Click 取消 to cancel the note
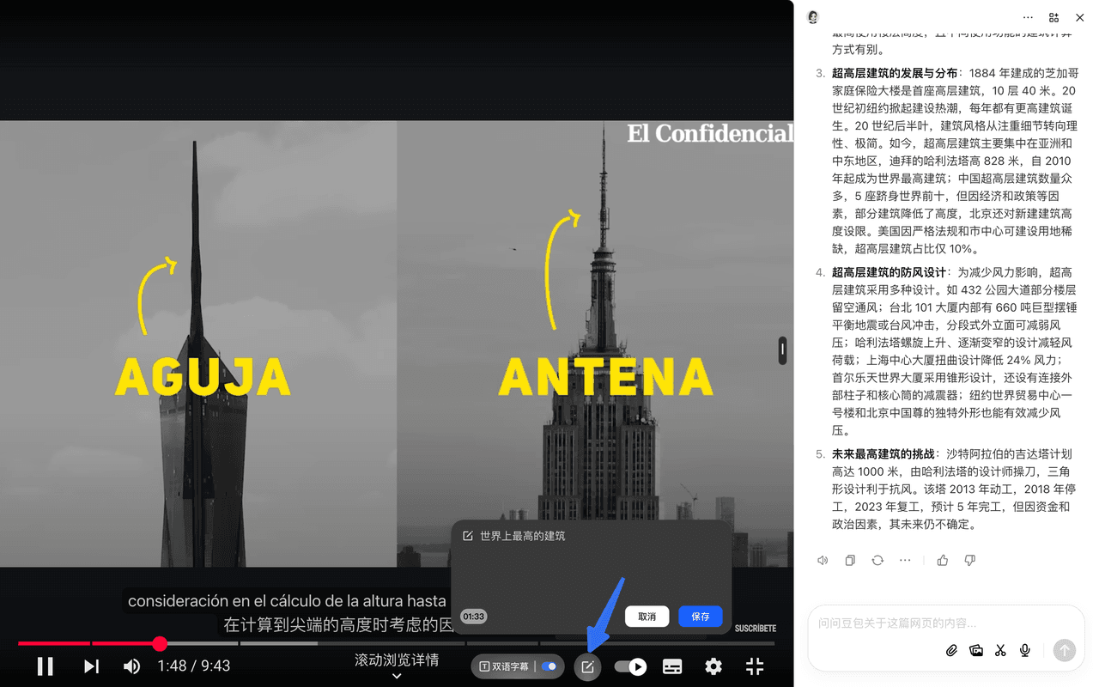The width and height of the screenshot is (1099, 687). point(647,617)
